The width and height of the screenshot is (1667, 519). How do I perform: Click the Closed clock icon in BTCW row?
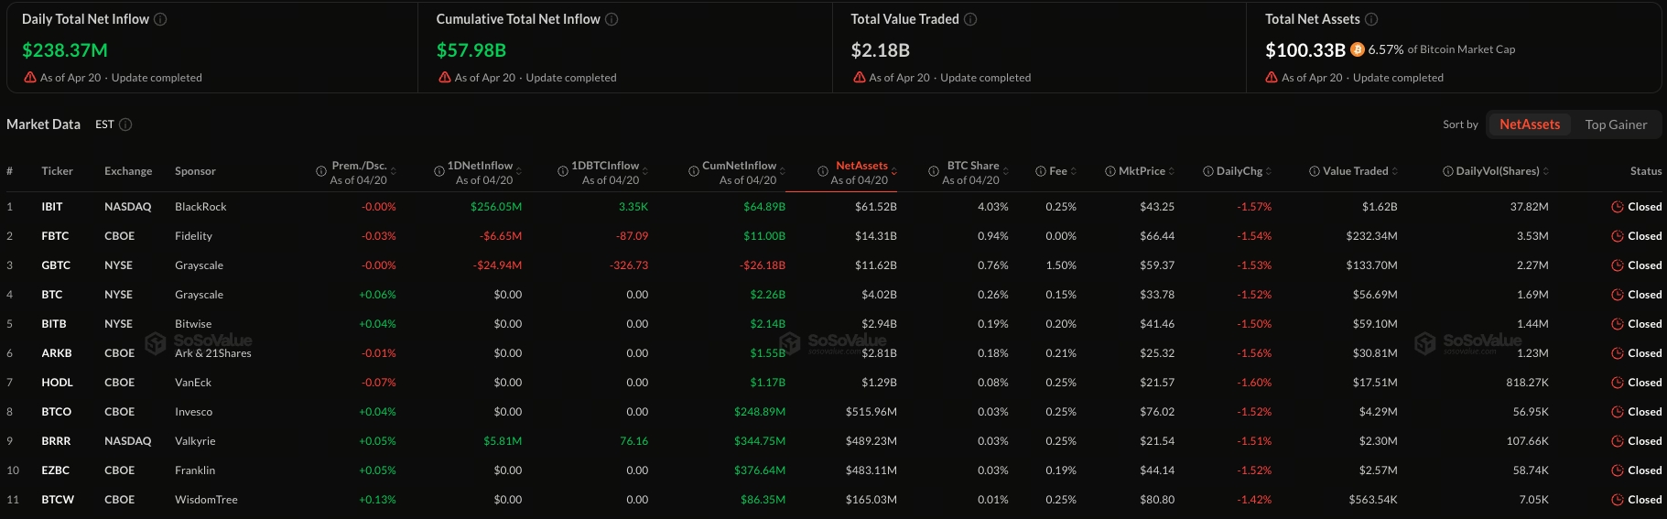tap(1618, 500)
